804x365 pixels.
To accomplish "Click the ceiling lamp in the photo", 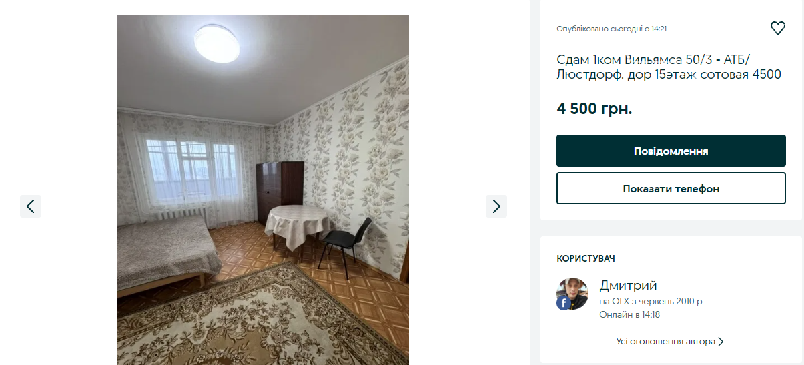I will [x=216, y=43].
